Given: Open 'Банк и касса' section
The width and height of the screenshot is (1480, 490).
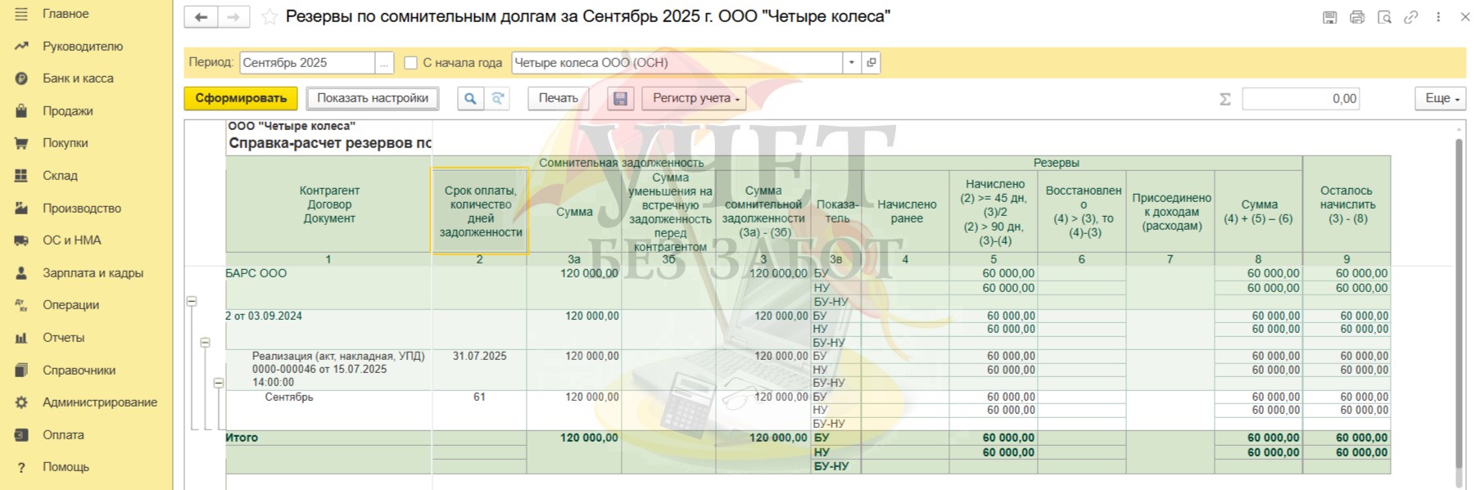Looking at the screenshot, I should tap(78, 79).
